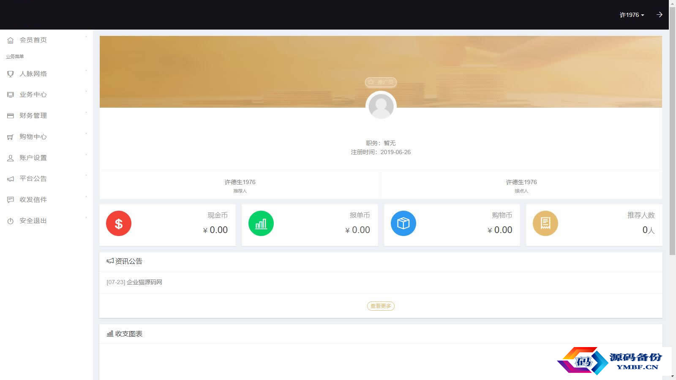Click the 许德生1976 name above 推荐人
676x380 pixels.
coord(240,182)
